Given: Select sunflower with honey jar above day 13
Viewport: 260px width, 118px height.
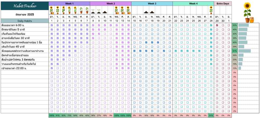Looking at the screenshot, I should [122, 10].
